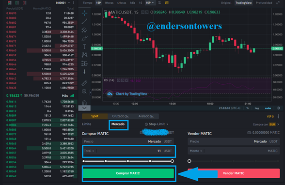Image resolution: width=285 pixels, height=185 pixels.
Task: Toggle percent scale on chart
Action: [x=247, y=108]
